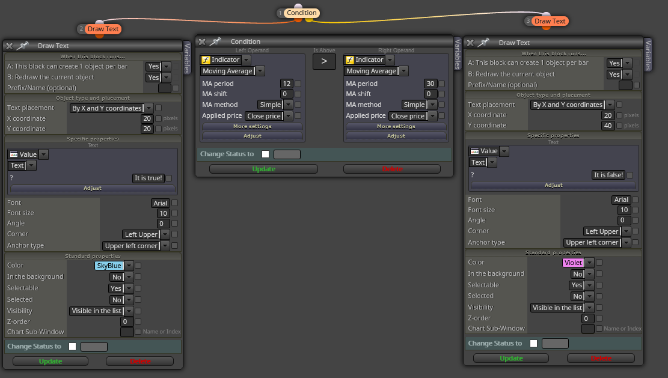Open left operand Moving Average dropdown
The height and width of the screenshot is (378, 668).
260,71
